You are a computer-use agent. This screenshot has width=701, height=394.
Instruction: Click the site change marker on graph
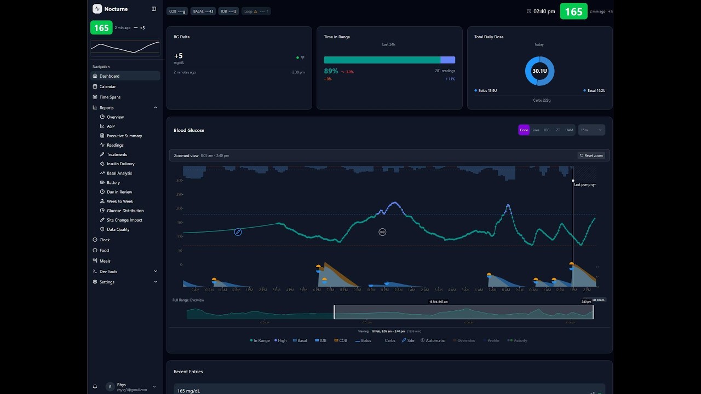click(238, 232)
